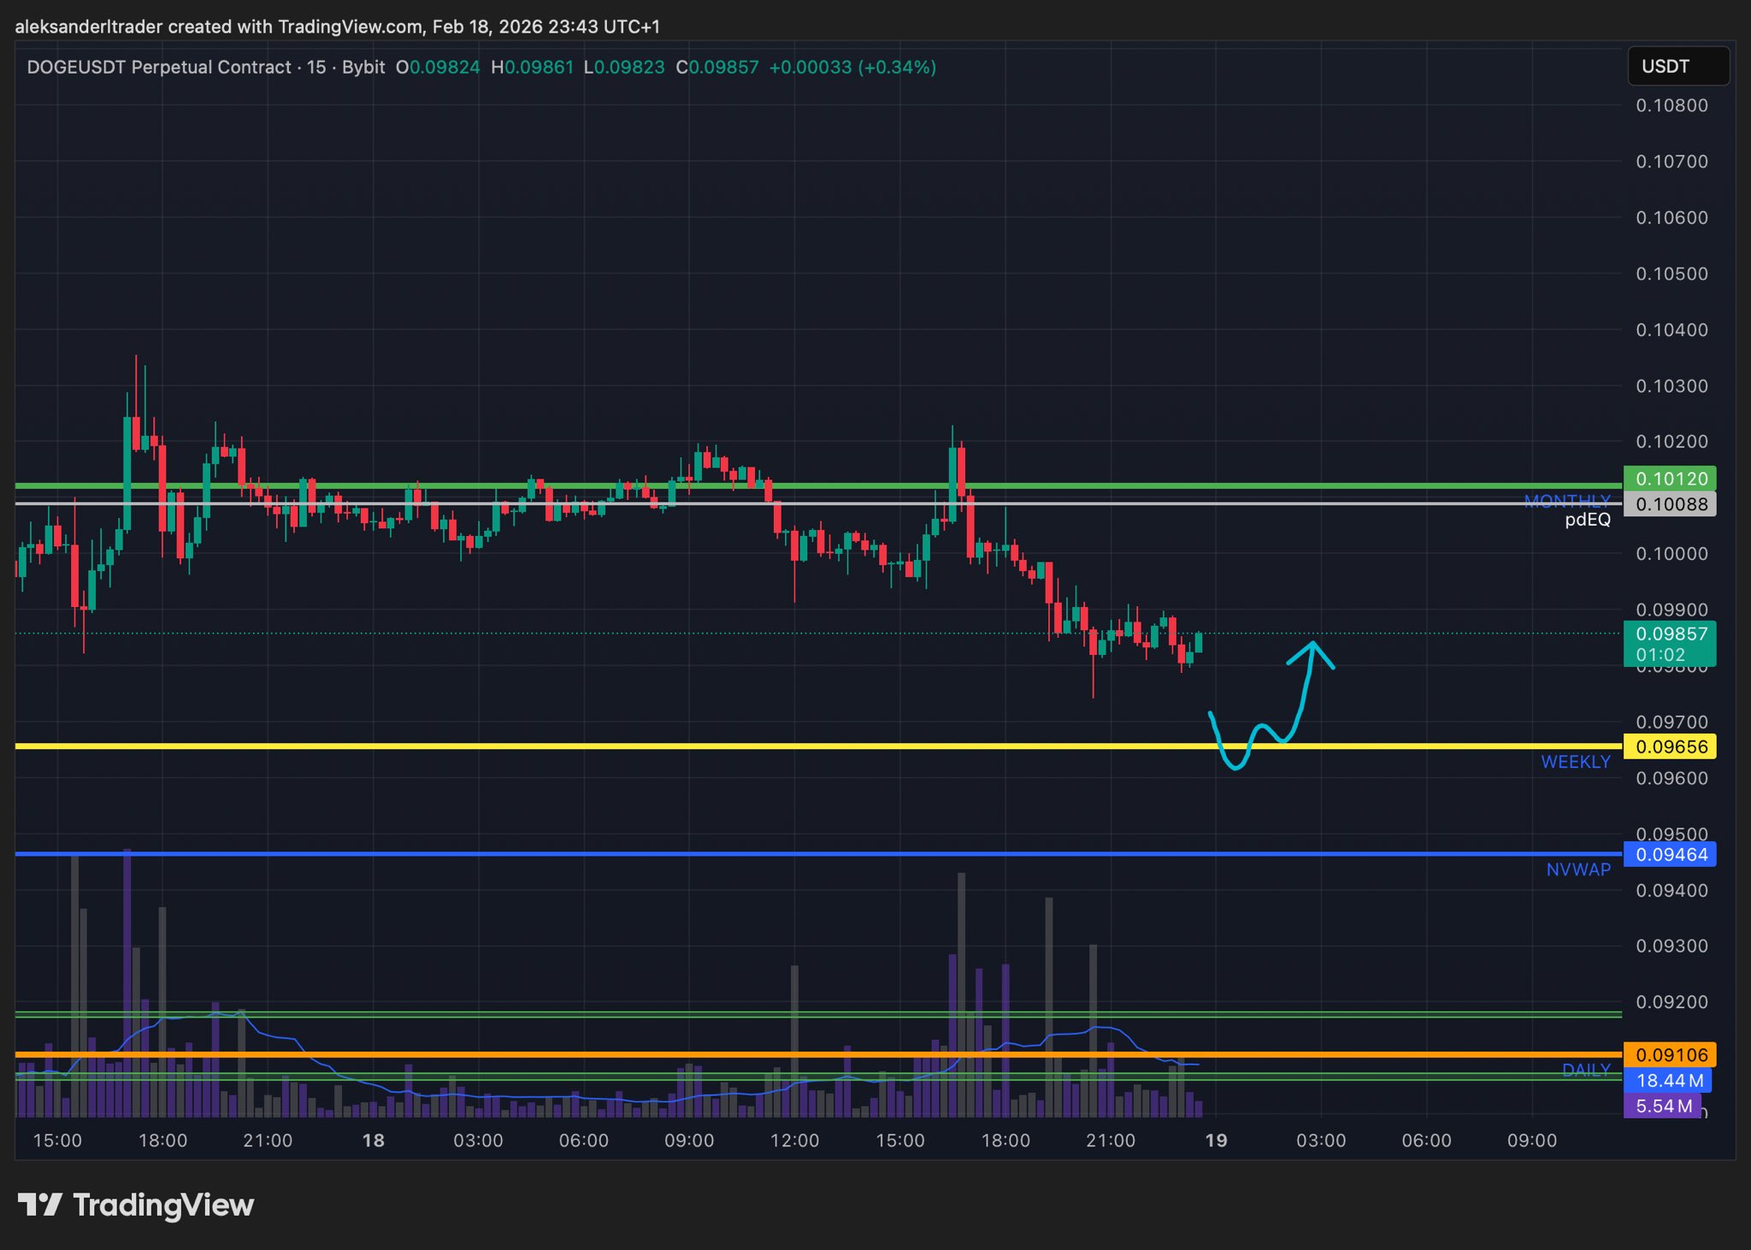Select the yellow 0.09656 weekly price tag
Viewport: 1751px width, 1250px height.
coord(1668,747)
